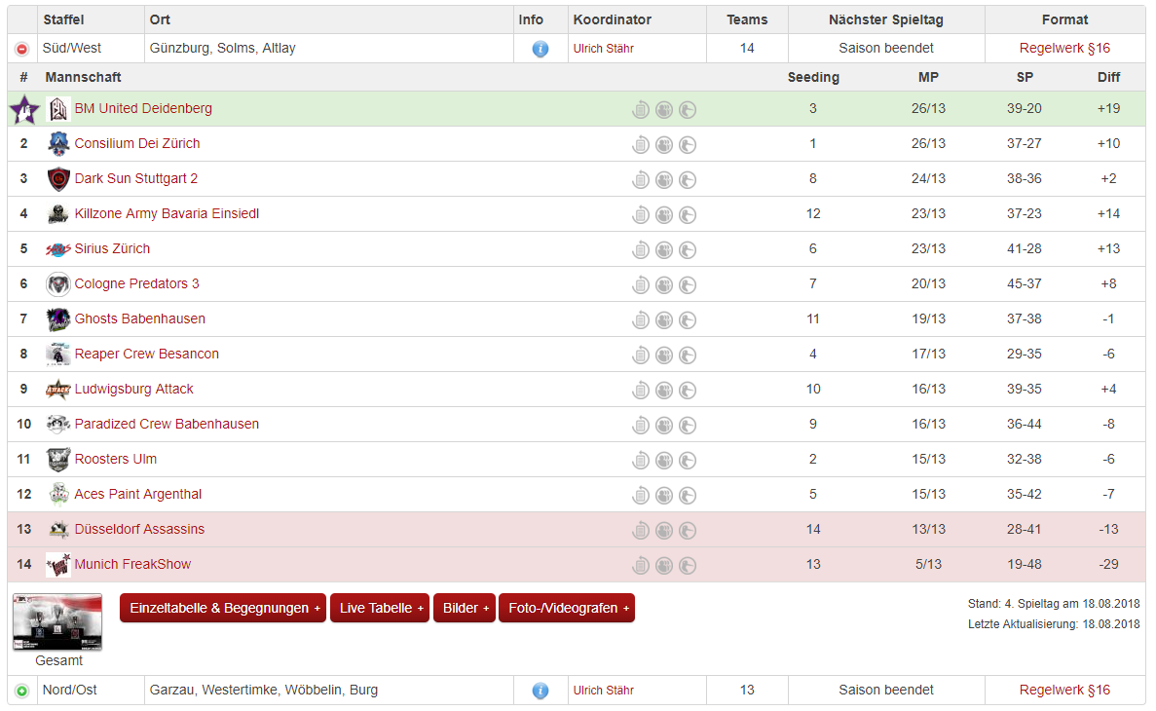Click the info icon for Nord/Ost division
This screenshot has width=1156, height=711.
tap(541, 691)
